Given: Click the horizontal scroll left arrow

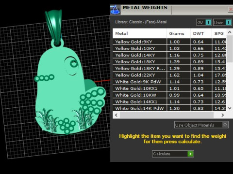Looking at the screenshot, I should tap(116, 115).
